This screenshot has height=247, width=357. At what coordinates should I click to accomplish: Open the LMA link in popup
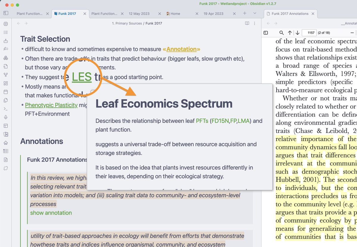(x=244, y=121)
